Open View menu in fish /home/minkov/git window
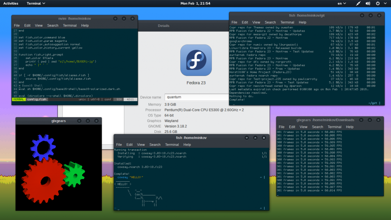The image size is (391, 220). coord(256,22)
